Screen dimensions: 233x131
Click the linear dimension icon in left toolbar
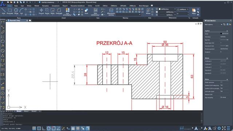click(x=3, y=23)
